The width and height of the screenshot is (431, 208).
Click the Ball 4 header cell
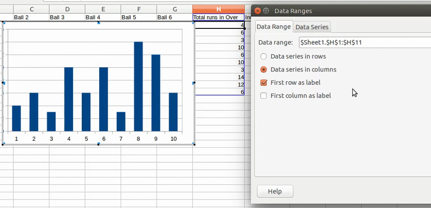[x=103, y=17]
